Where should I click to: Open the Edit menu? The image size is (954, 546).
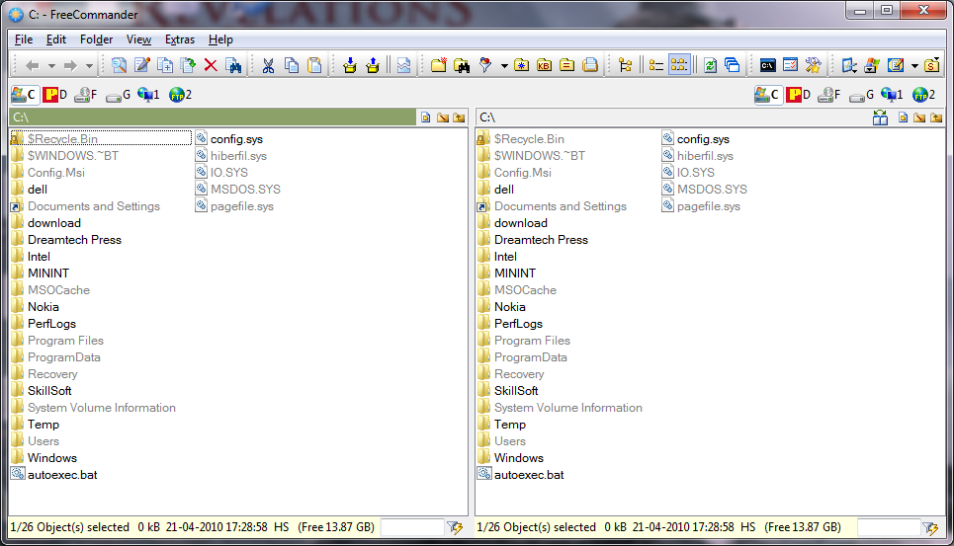[x=56, y=39]
